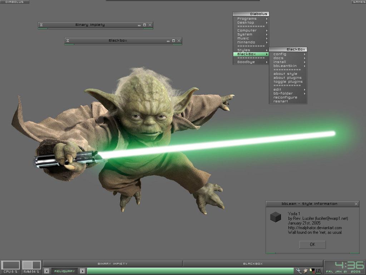The image size is (366, 275).
Task: Click the 4:36 clock display
Action: (349, 265)
